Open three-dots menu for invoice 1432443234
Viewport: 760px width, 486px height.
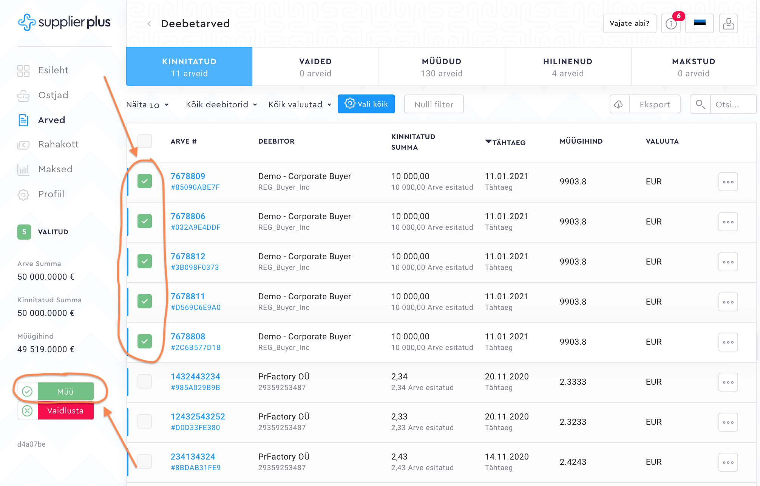coord(728,382)
